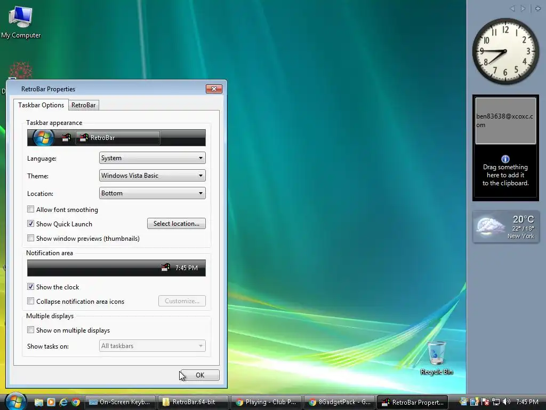Switch to 8GadgetPack Chrome taskbar button

click(340, 403)
